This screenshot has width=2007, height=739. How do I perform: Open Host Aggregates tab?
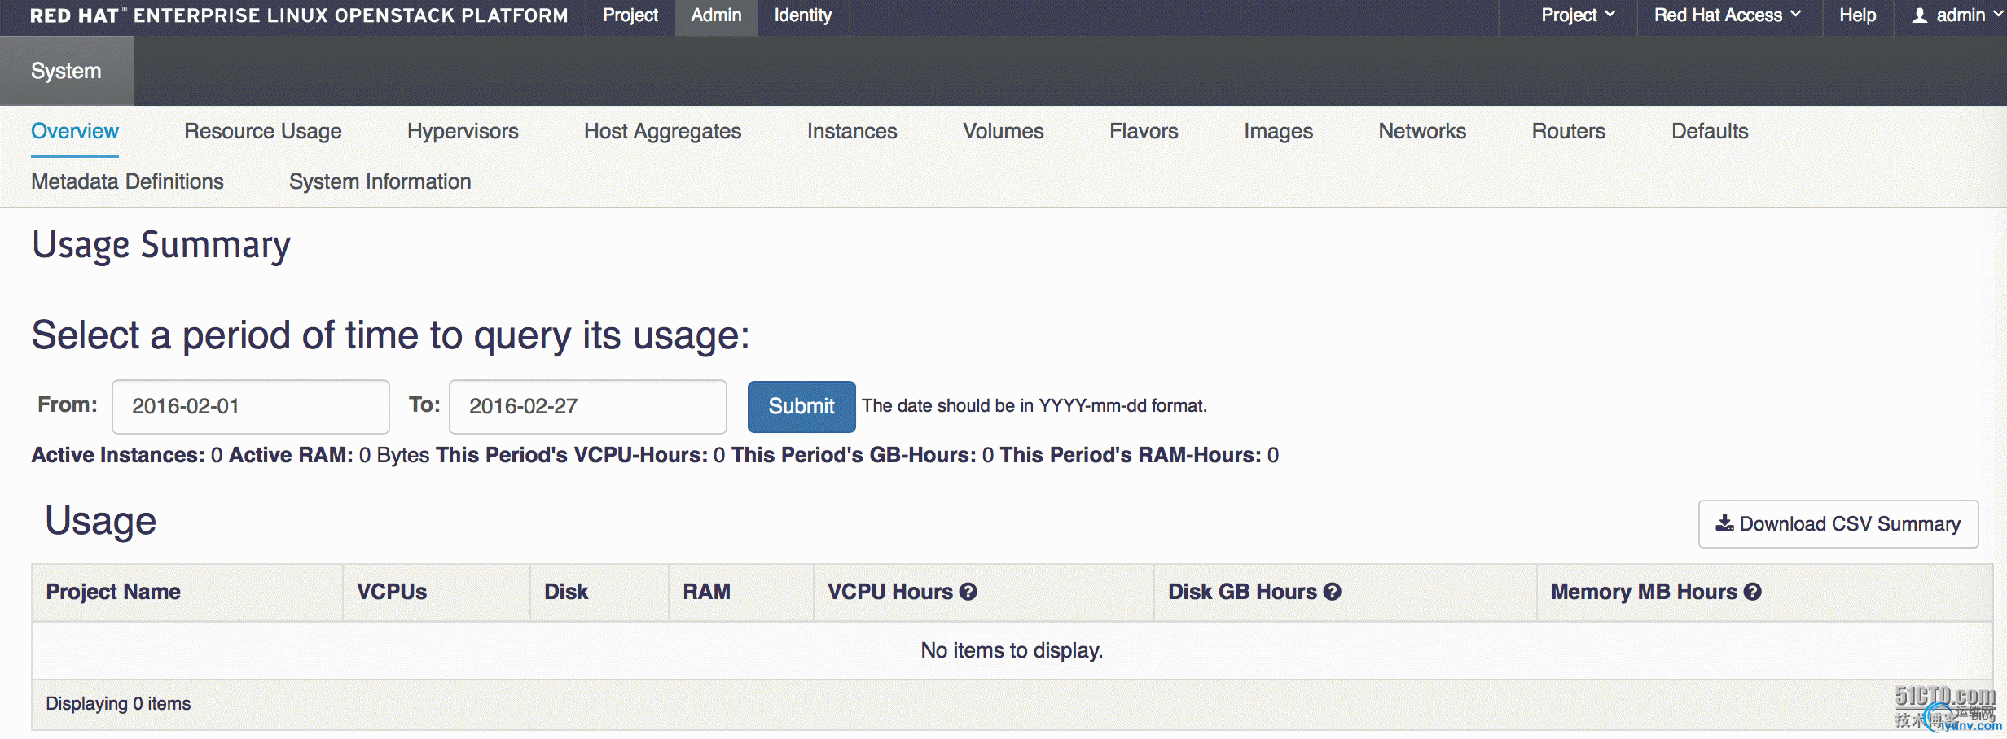click(x=662, y=131)
